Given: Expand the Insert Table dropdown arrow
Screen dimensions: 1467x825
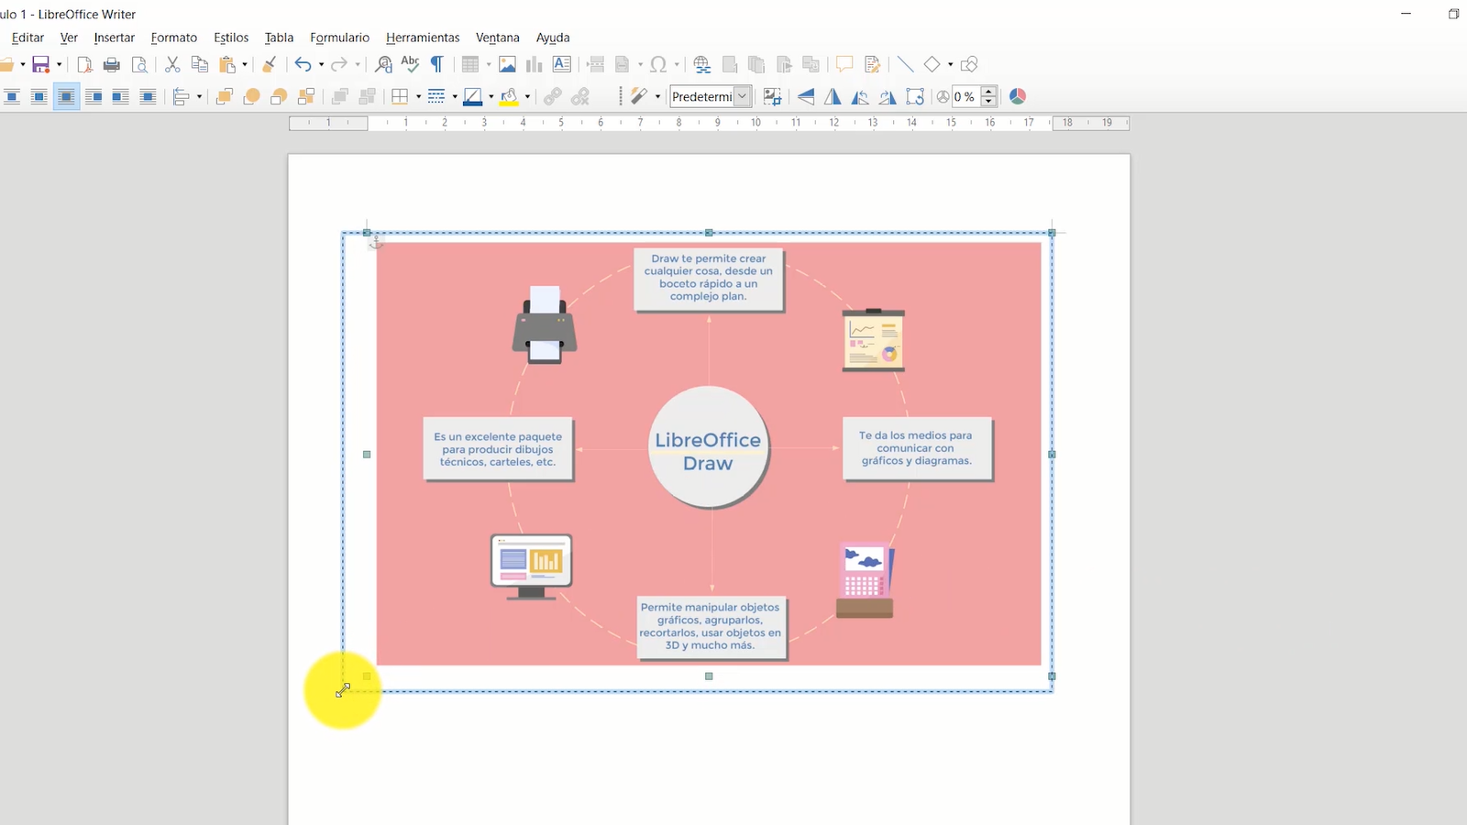Looking at the screenshot, I should click(489, 64).
